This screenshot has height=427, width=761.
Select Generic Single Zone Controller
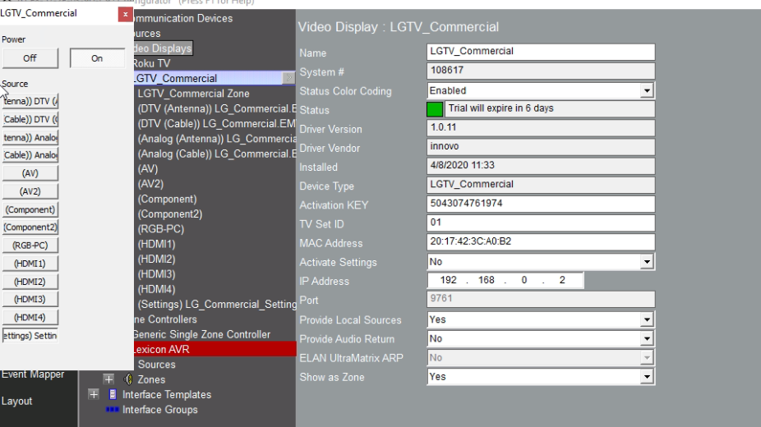point(201,334)
